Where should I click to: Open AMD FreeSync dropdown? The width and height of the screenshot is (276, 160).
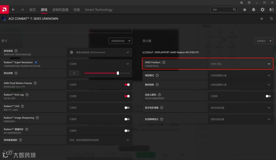pos(241,64)
